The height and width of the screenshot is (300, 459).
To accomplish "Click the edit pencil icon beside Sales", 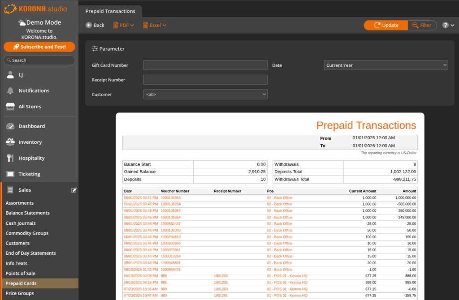I will [74, 190].
